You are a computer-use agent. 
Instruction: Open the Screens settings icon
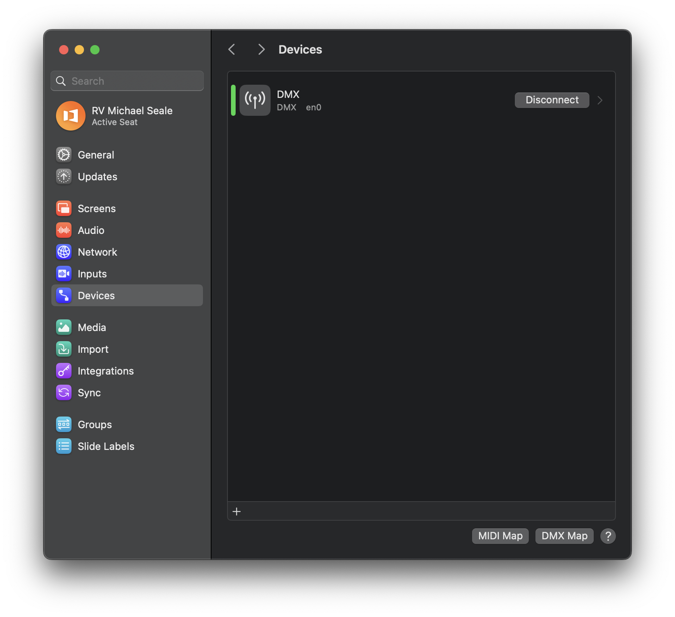pos(64,209)
